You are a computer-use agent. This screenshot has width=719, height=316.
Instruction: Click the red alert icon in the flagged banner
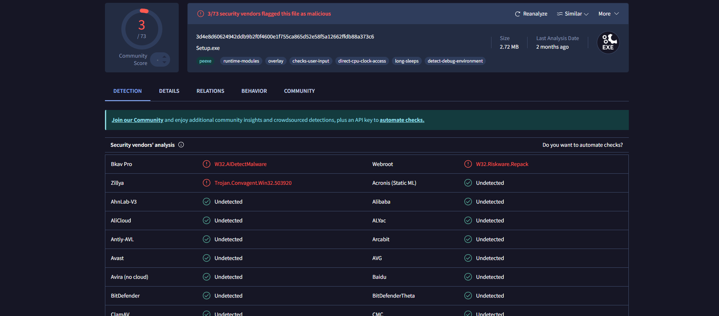[200, 14]
